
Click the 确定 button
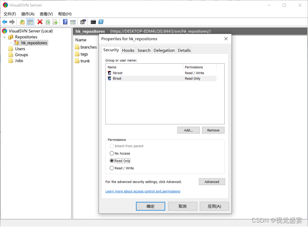(x=150, y=206)
